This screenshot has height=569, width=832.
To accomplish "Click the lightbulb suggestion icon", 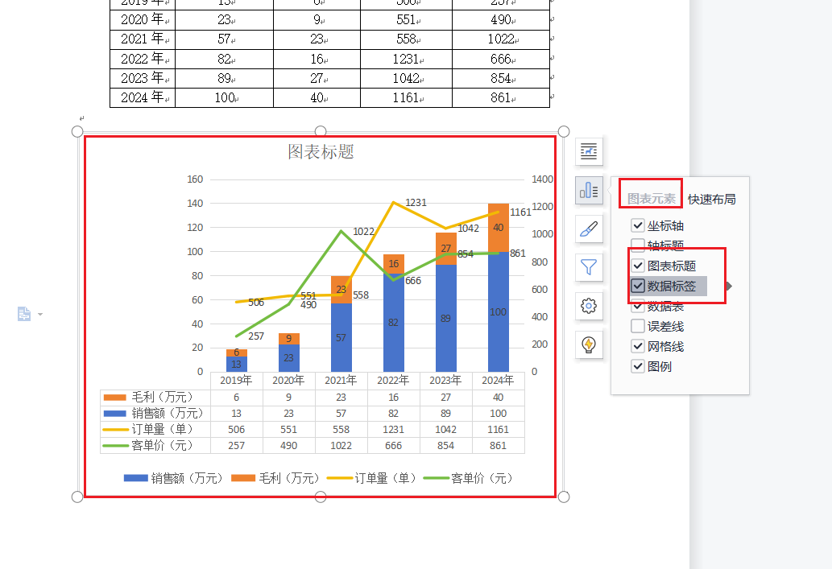I will coord(589,344).
